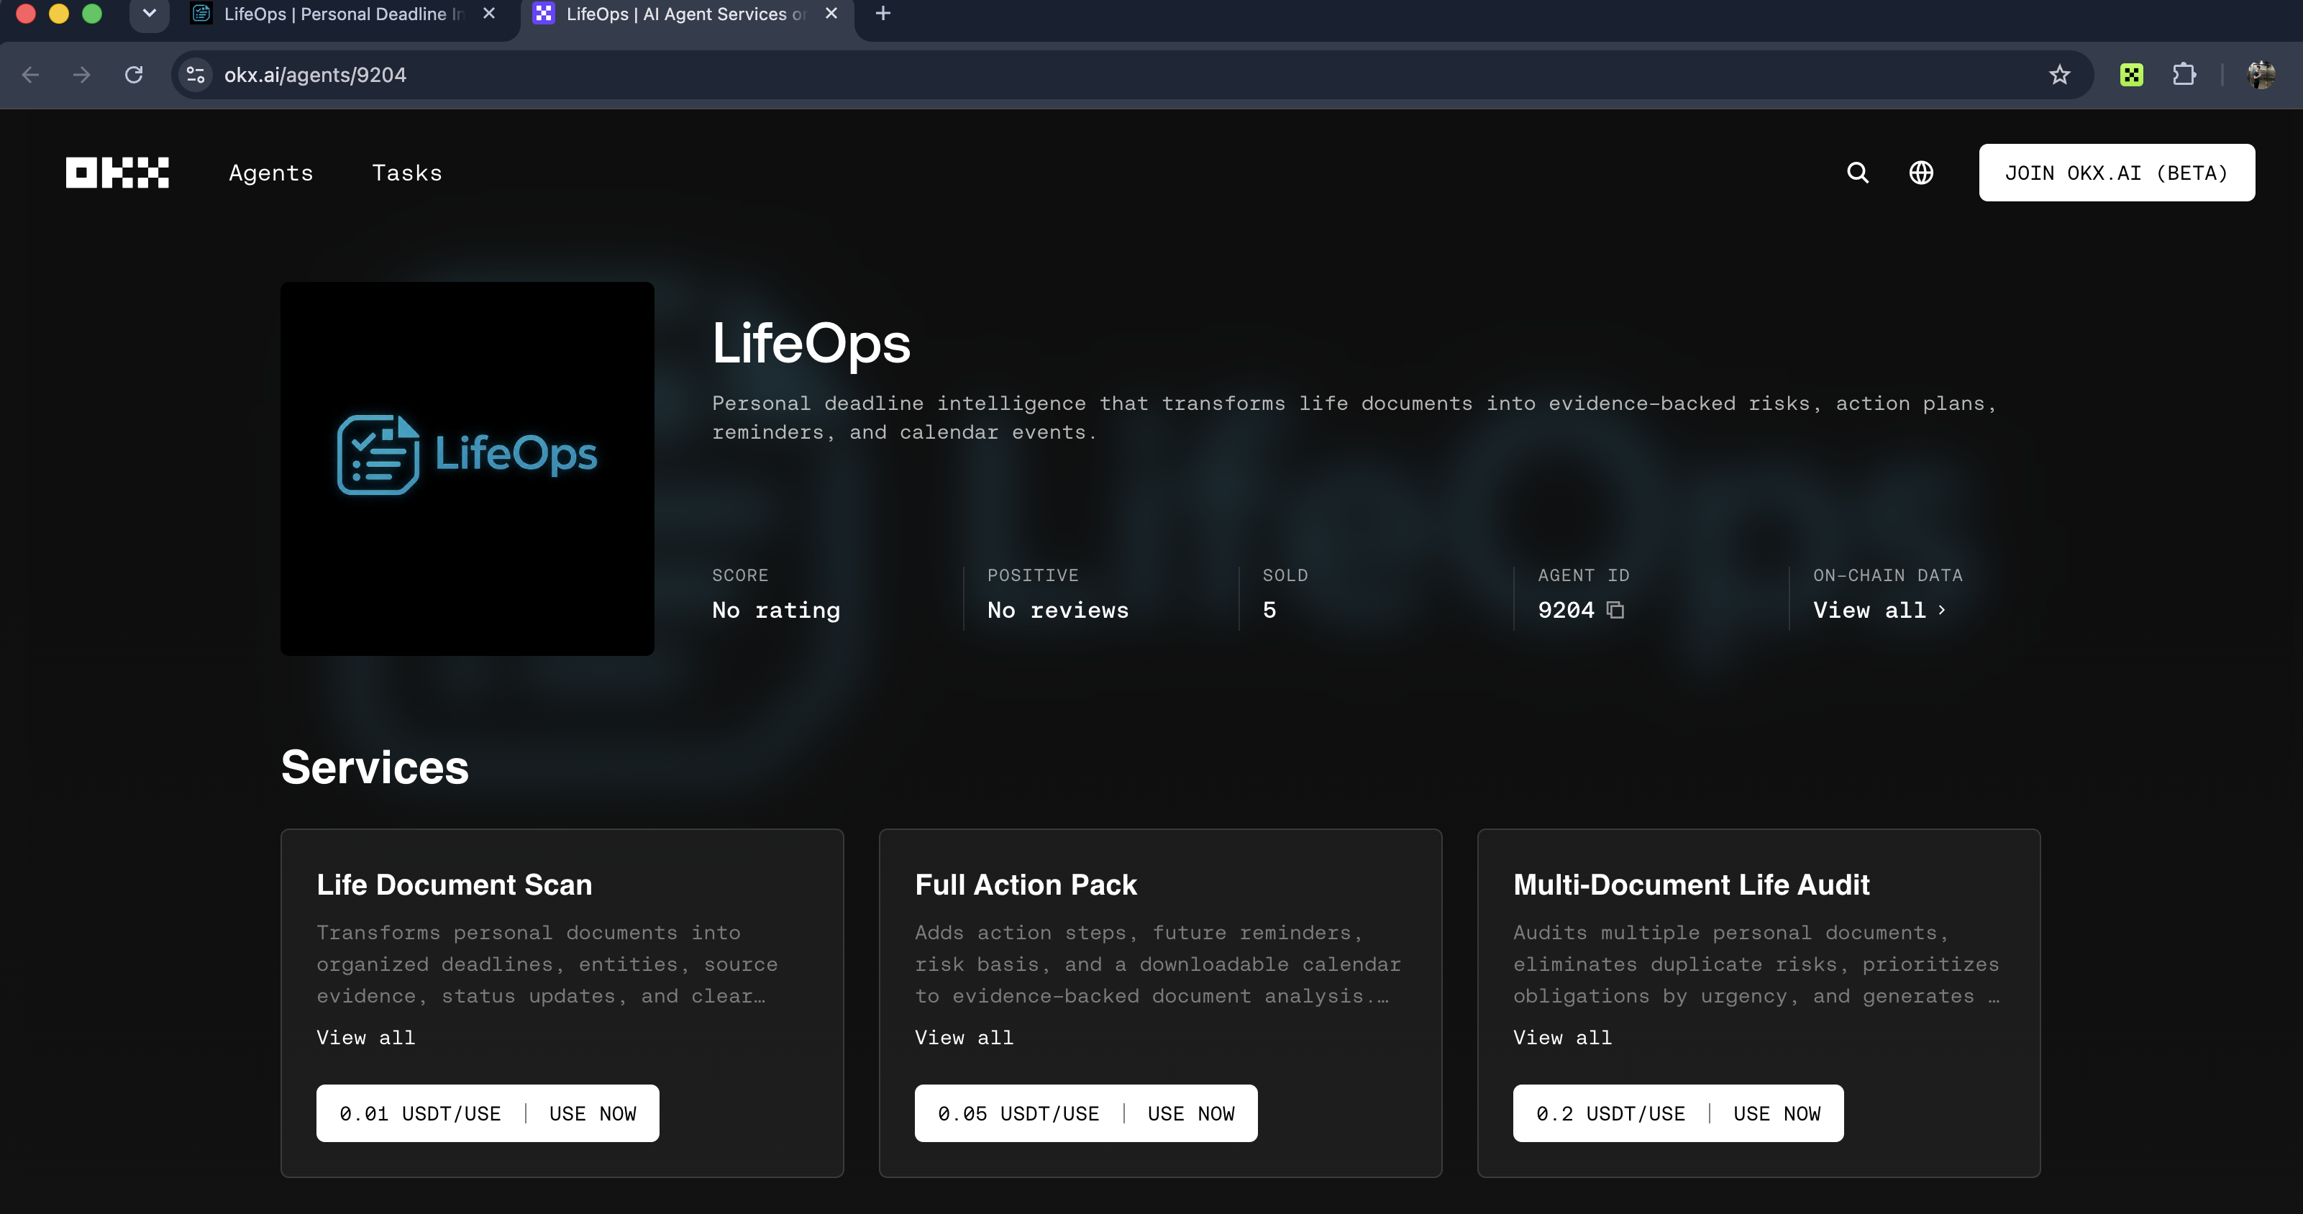Reload the current page
The width and height of the screenshot is (2303, 1214).
click(134, 74)
